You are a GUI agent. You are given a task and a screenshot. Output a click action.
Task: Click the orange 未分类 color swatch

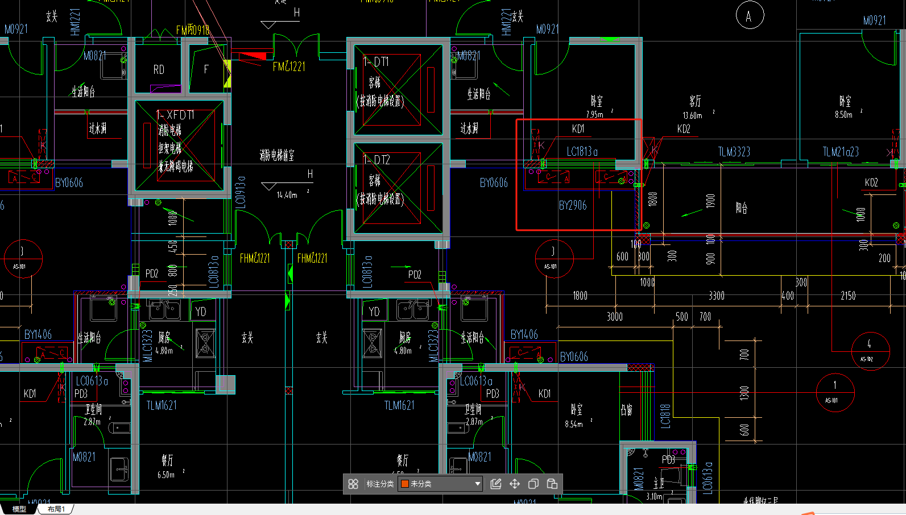(x=405, y=484)
